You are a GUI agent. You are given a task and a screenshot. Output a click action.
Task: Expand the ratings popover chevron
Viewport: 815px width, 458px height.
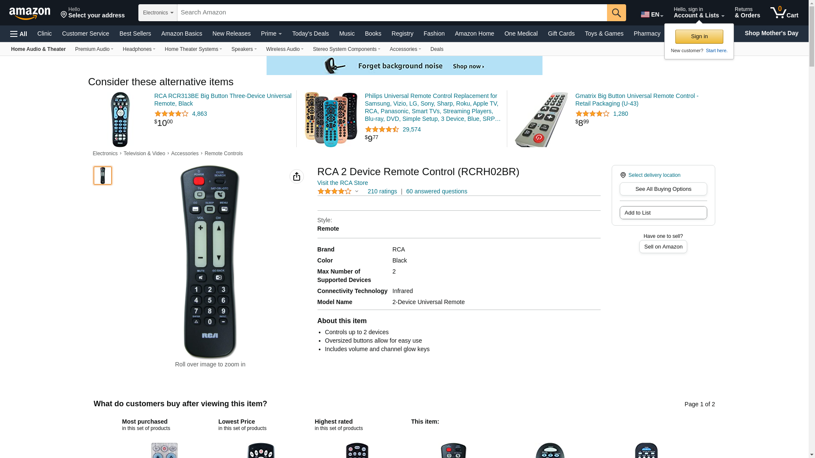[357, 192]
